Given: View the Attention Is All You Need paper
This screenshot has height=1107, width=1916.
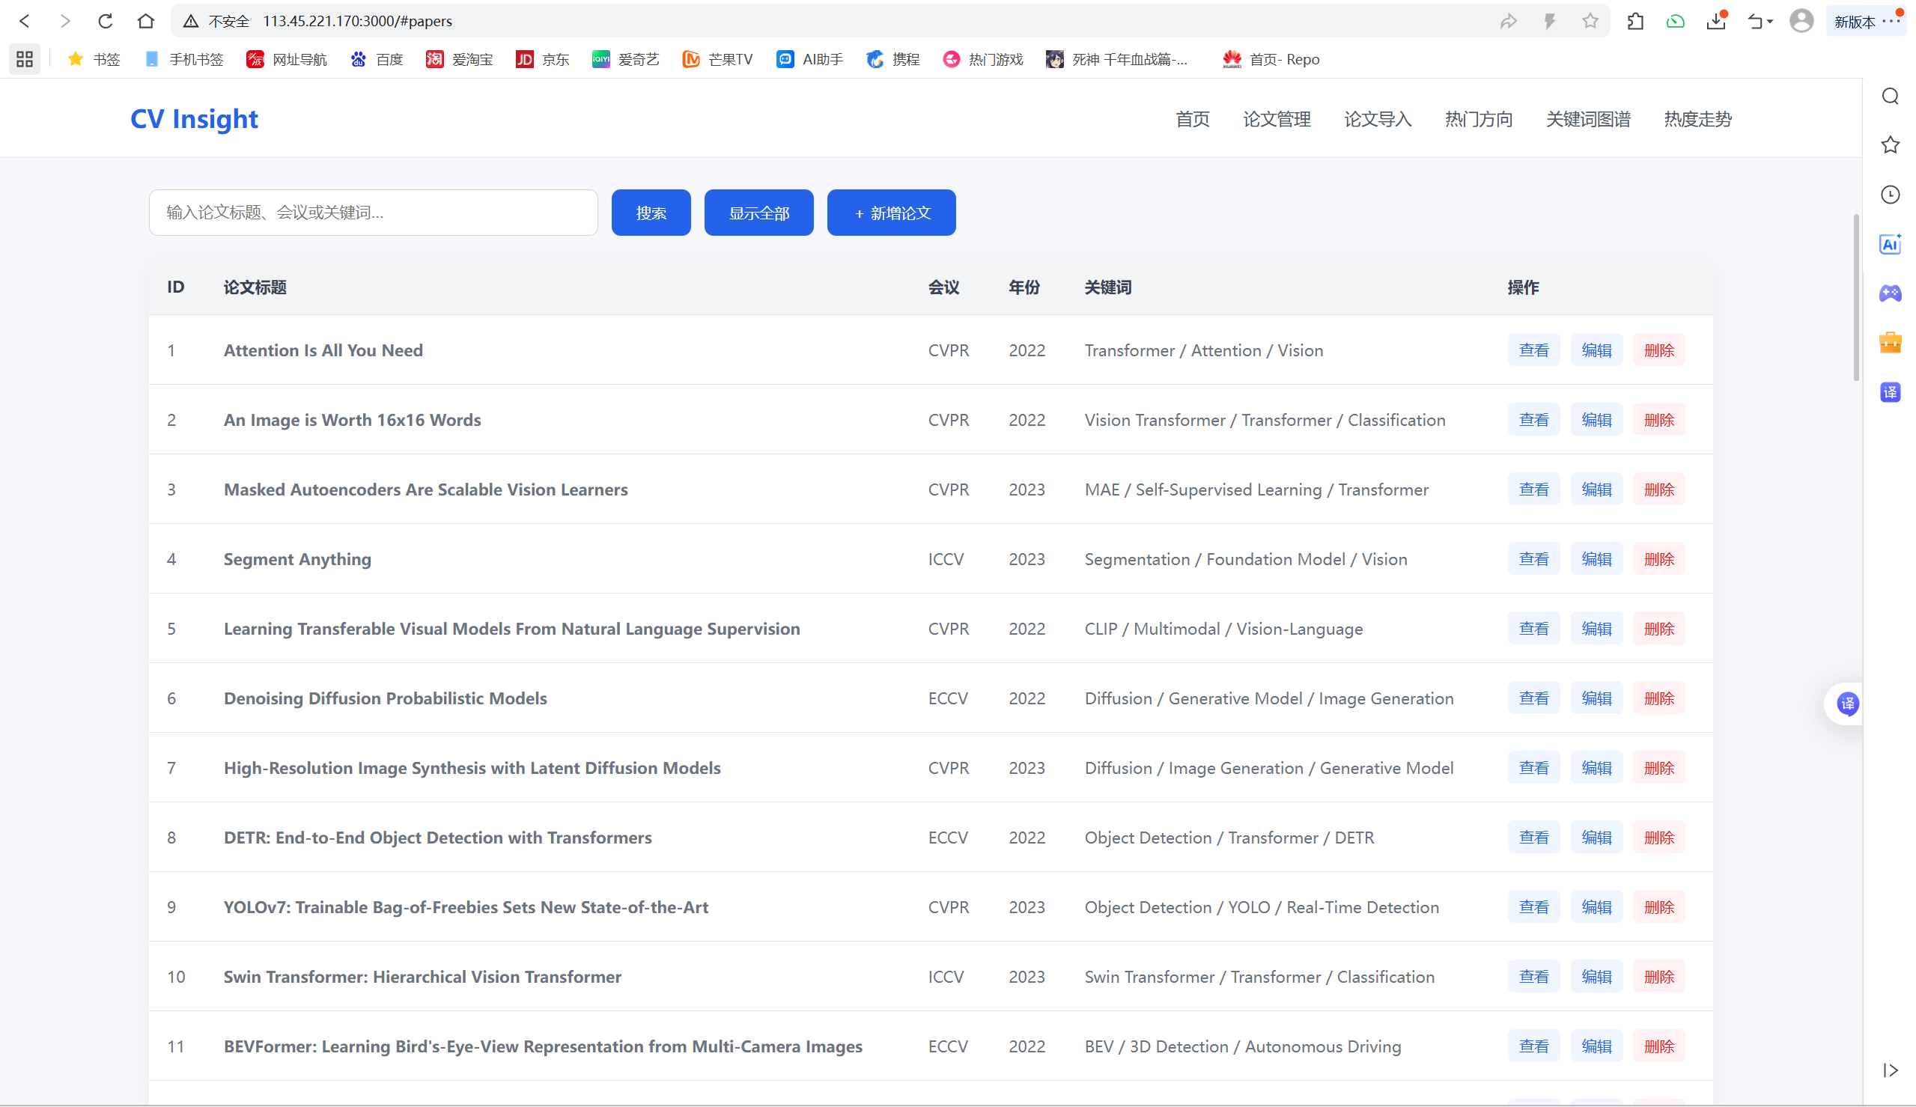Looking at the screenshot, I should click(1533, 350).
